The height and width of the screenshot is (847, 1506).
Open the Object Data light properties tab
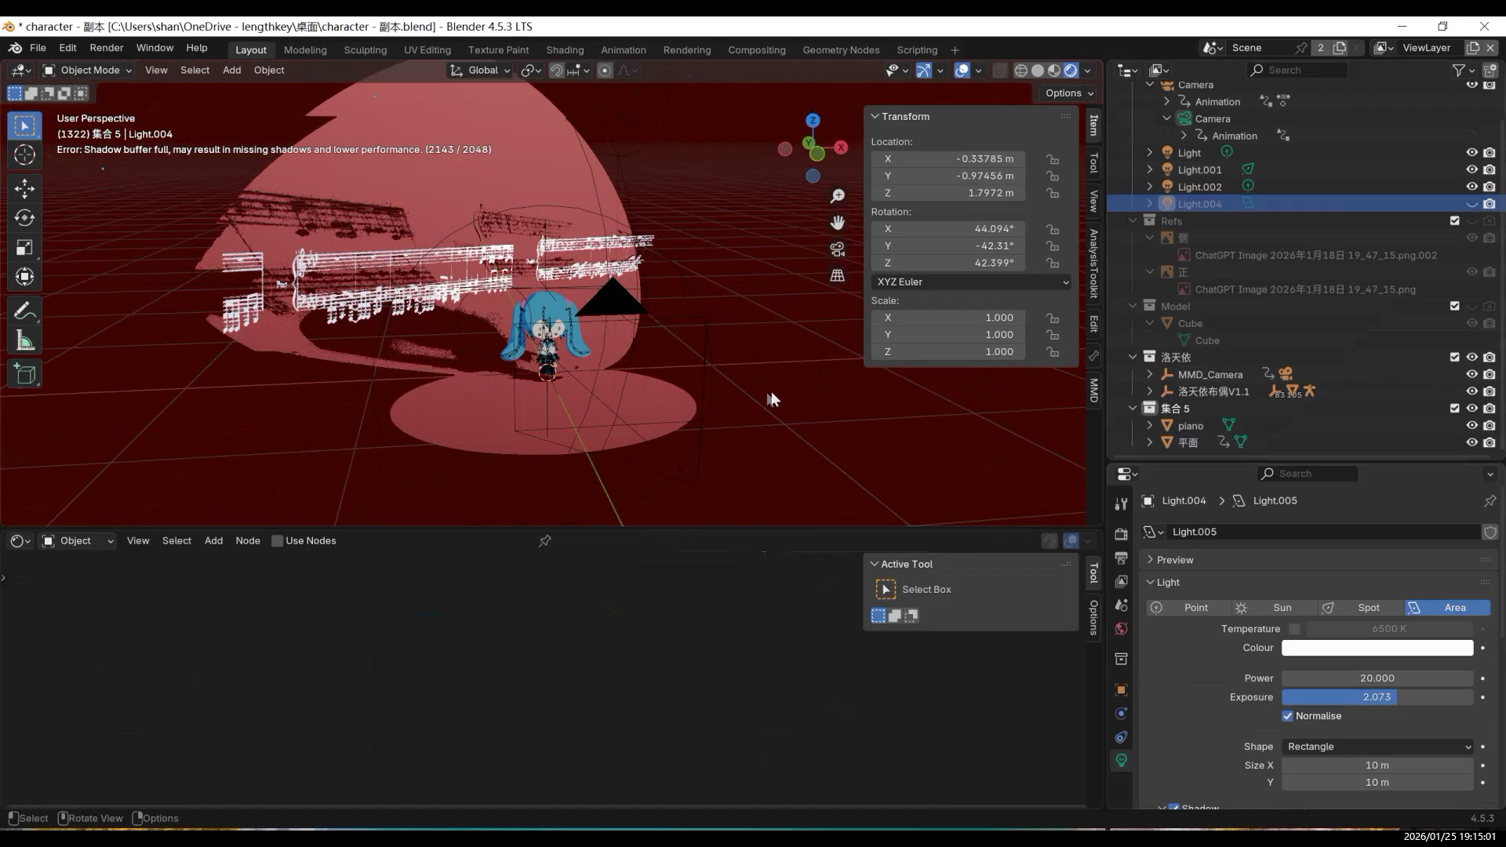click(1121, 760)
